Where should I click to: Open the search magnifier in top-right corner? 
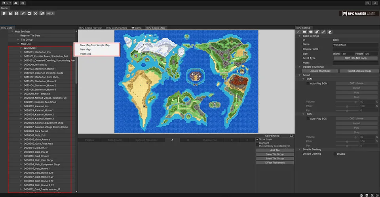(375, 3)
